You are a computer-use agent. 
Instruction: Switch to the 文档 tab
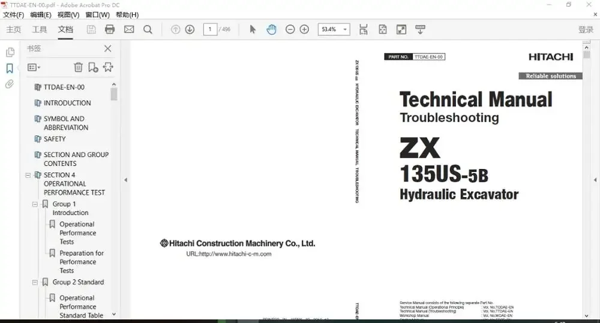pos(65,29)
